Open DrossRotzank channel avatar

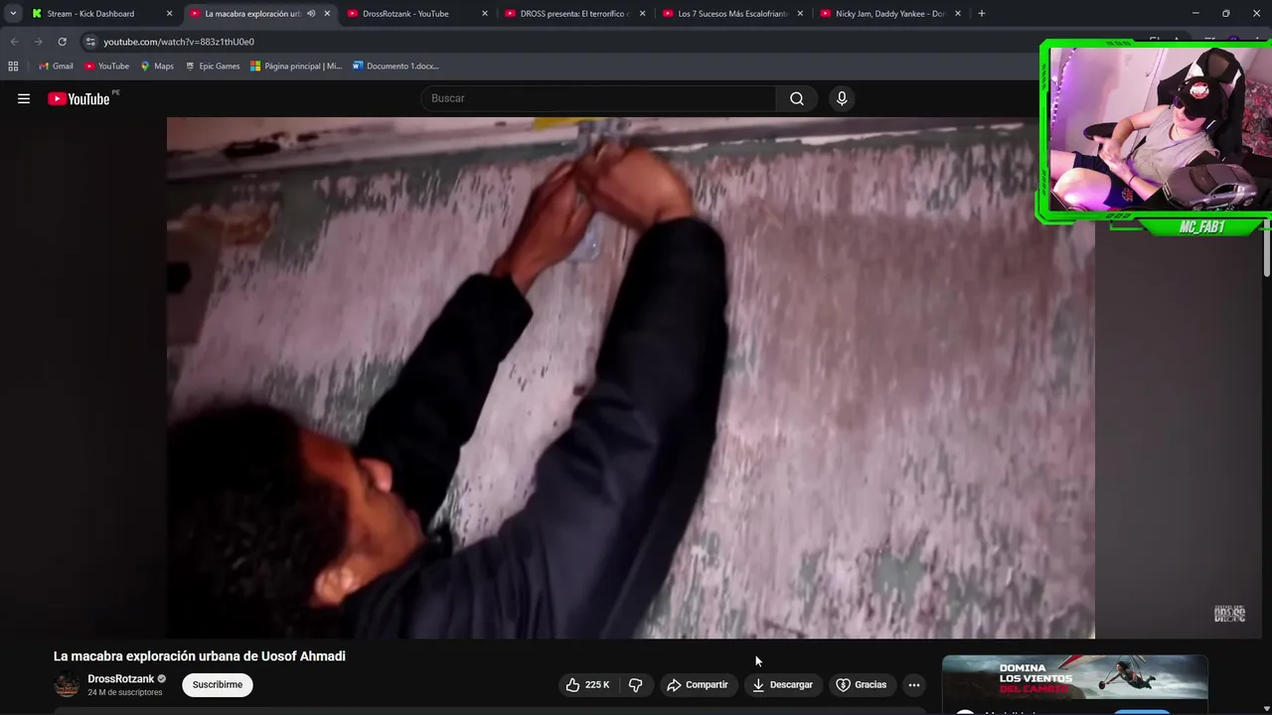coord(67,684)
